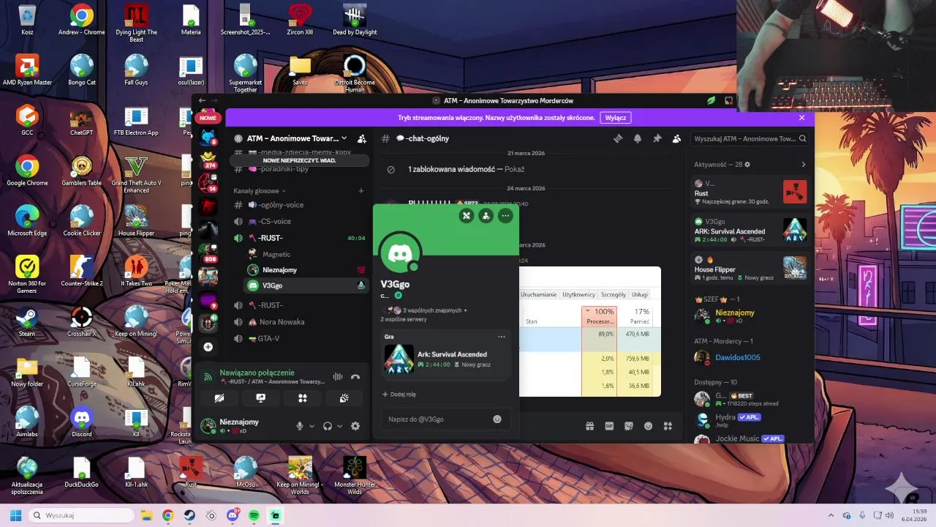Image resolution: width=936 pixels, height=527 pixels.
Task: Show pinned messages via the pin icon
Action: [657, 138]
